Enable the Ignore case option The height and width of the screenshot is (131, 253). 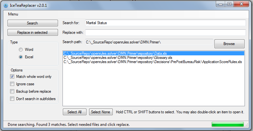(12, 84)
